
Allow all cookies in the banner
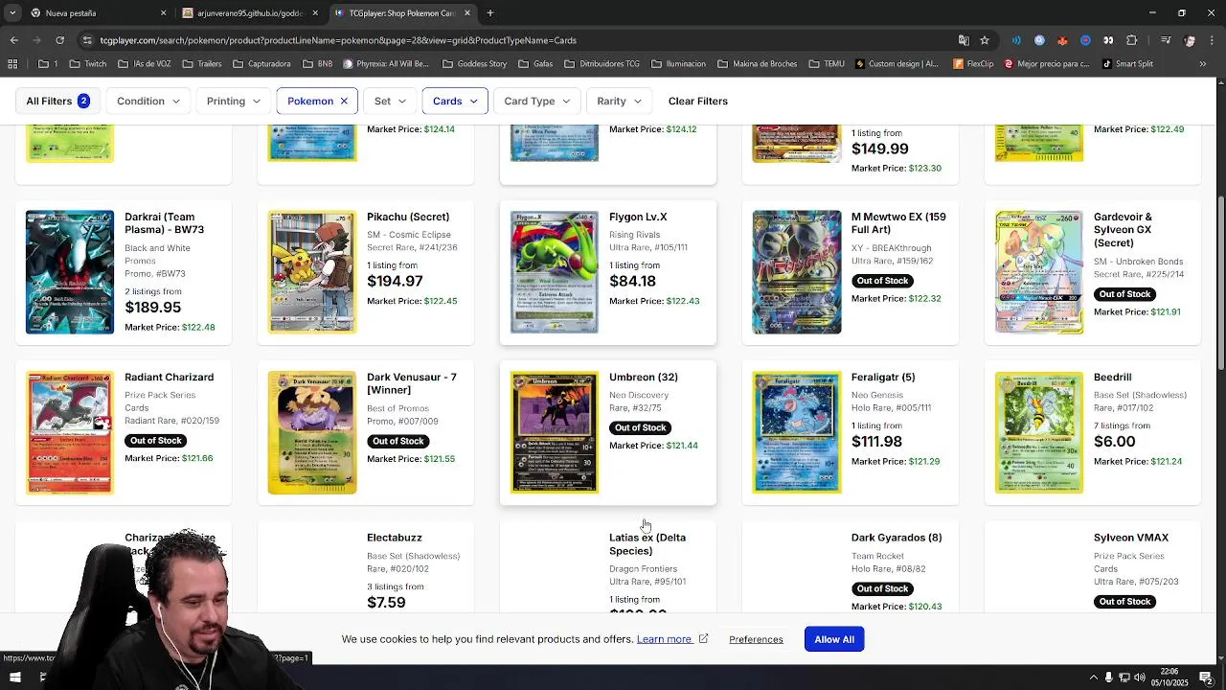[834, 639]
